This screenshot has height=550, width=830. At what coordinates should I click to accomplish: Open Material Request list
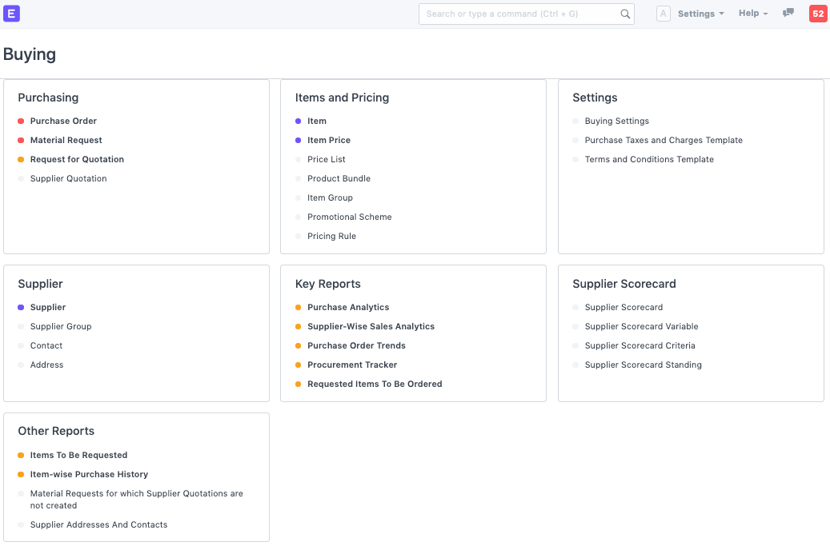66,141
